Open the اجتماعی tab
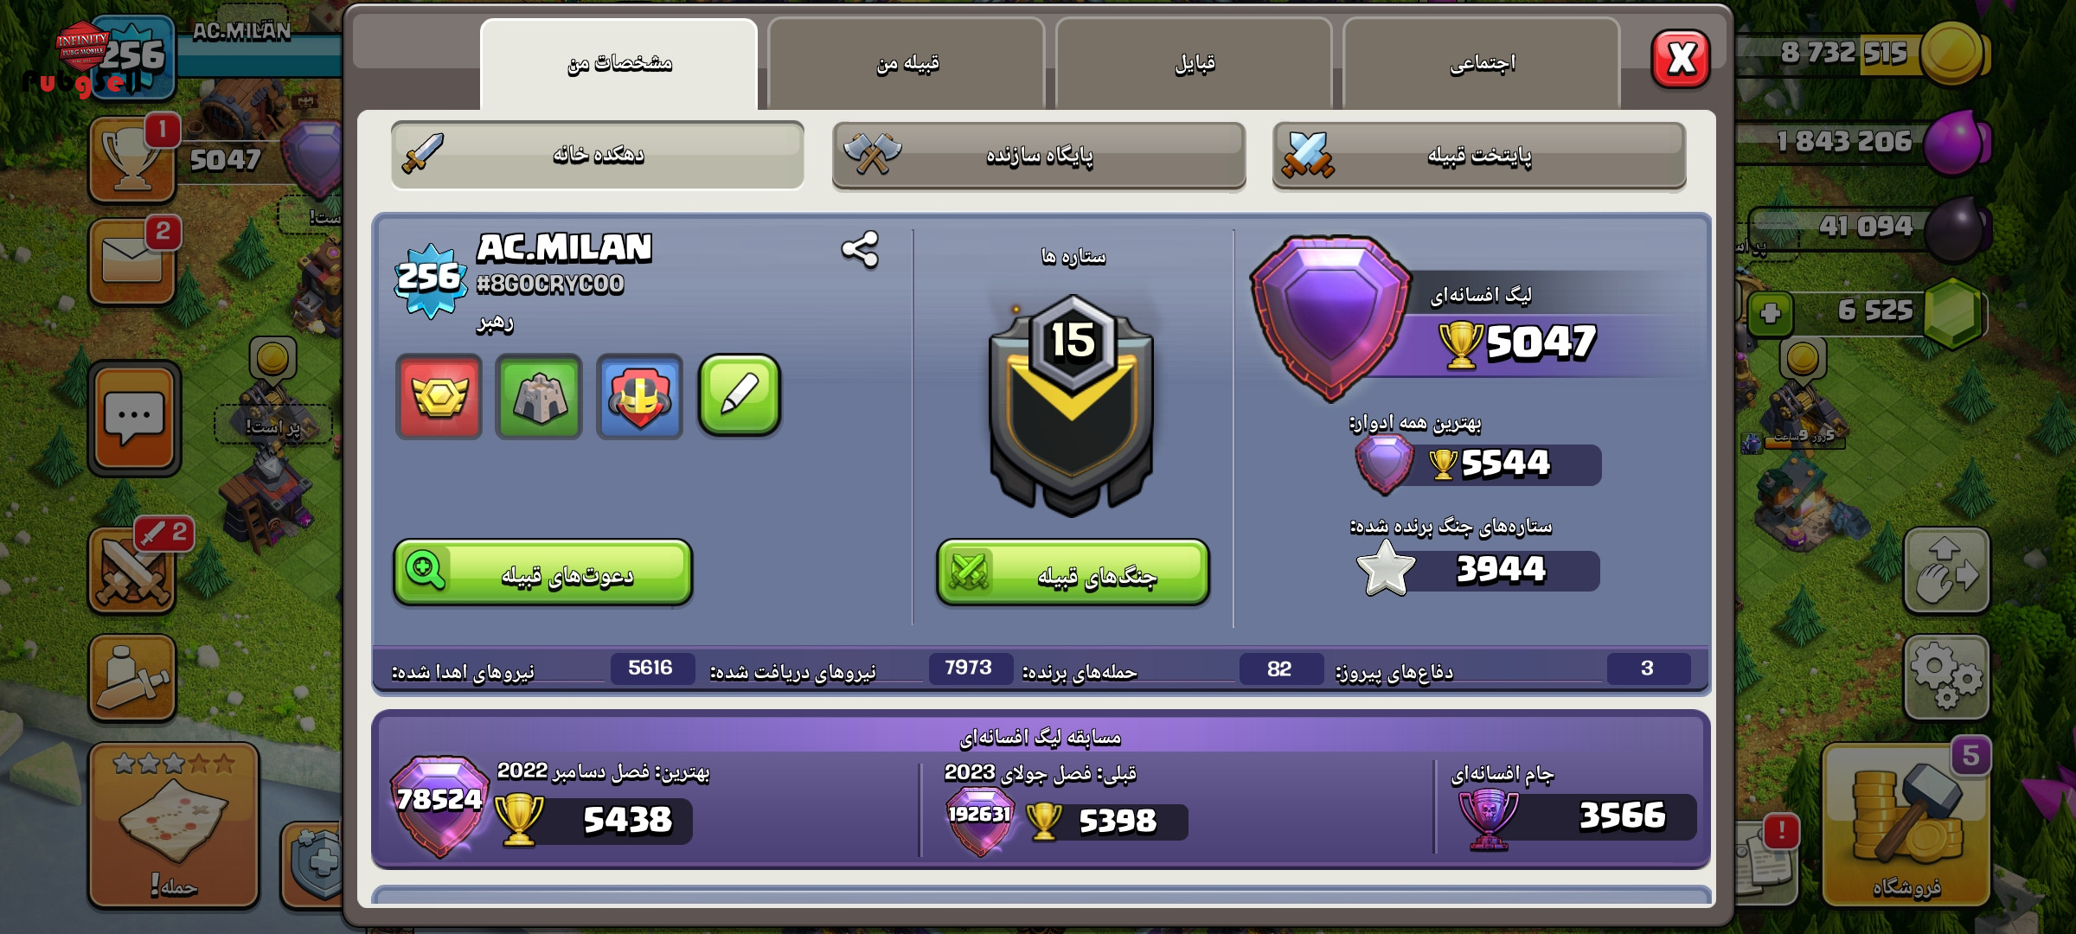 tap(1482, 64)
